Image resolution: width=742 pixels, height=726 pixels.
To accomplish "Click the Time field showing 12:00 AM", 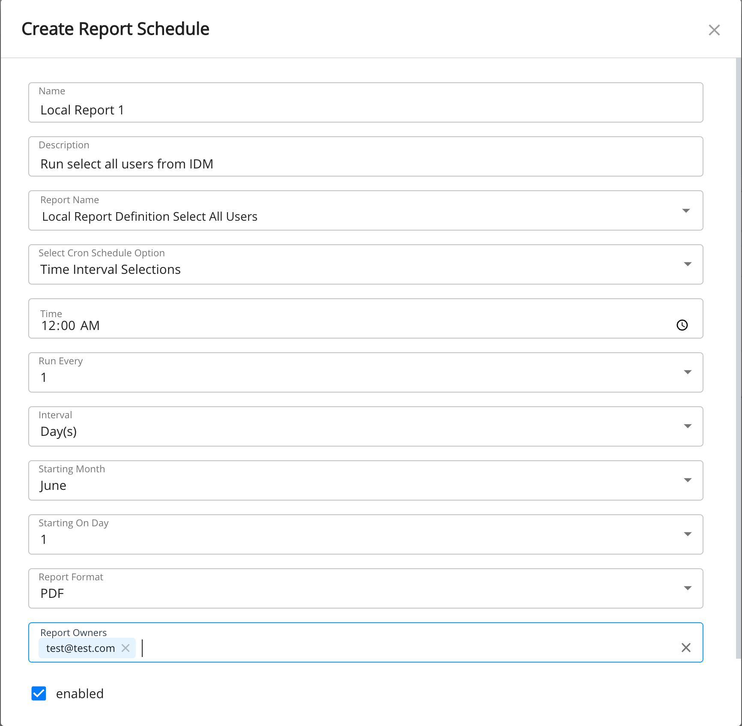I will [x=343, y=326].
